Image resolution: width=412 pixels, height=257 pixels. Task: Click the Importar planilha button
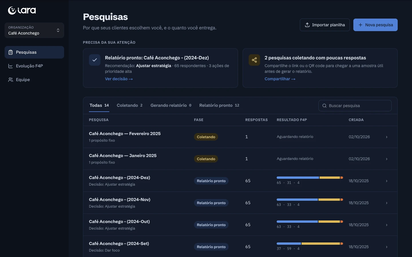click(x=325, y=25)
